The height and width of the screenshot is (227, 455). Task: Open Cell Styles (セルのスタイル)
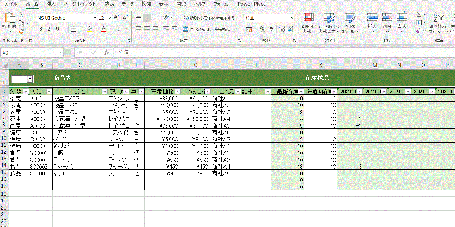pyautogui.click(x=350, y=23)
